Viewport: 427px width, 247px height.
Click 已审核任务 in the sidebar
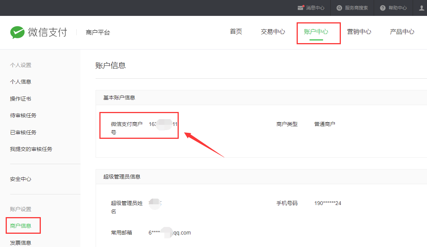[x=23, y=132]
